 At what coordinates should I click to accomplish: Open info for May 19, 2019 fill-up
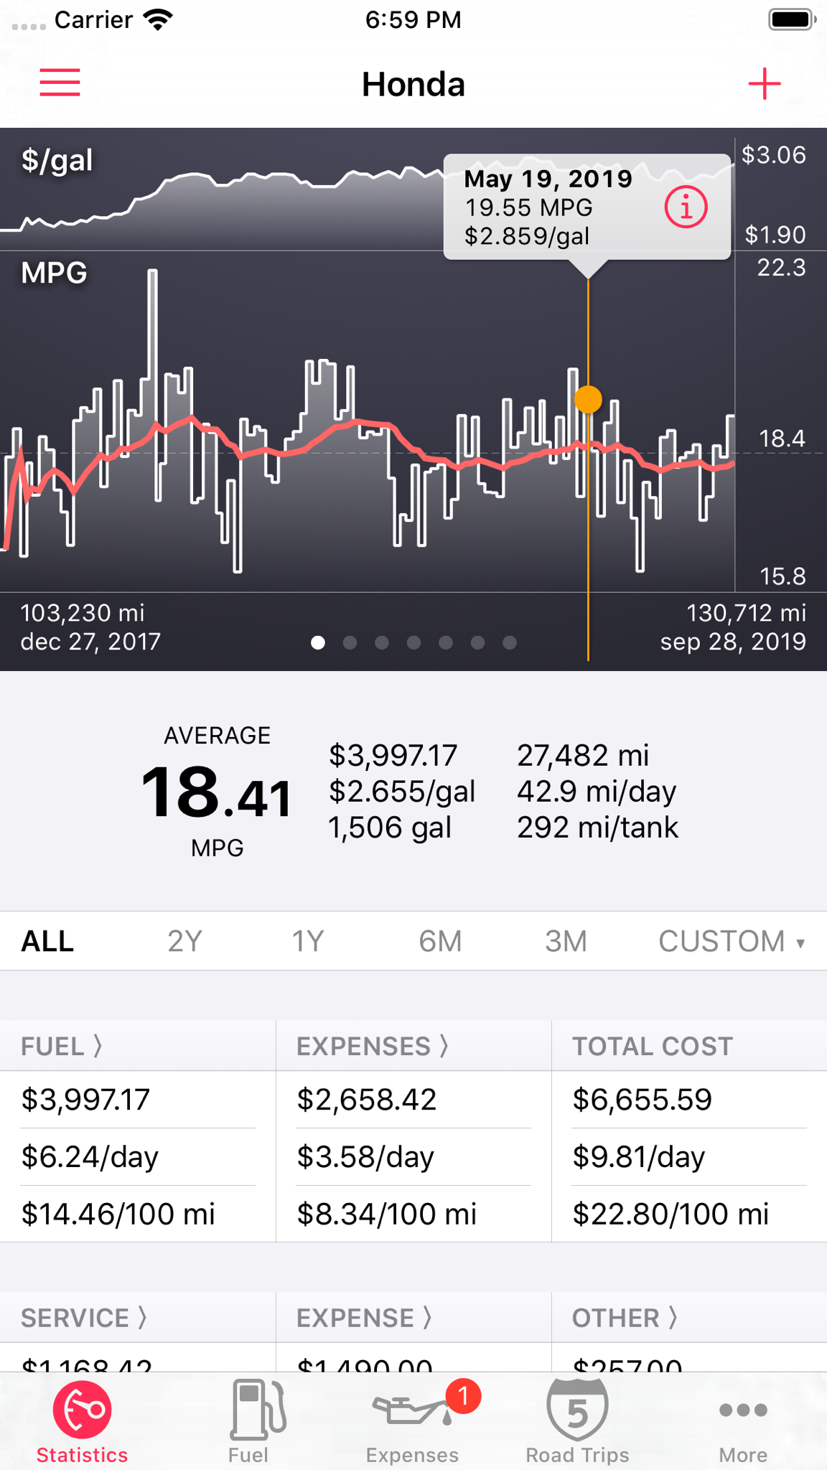(x=686, y=207)
